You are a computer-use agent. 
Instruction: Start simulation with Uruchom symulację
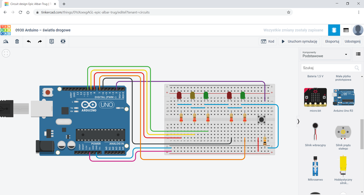(299, 42)
